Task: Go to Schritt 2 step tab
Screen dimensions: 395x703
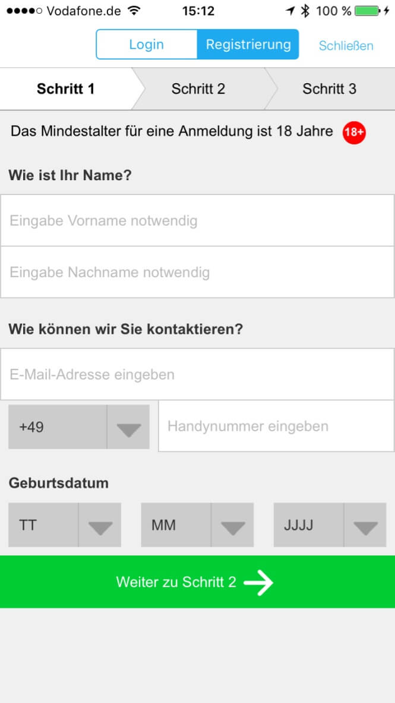Action: pyautogui.click(x=198, y=89)
